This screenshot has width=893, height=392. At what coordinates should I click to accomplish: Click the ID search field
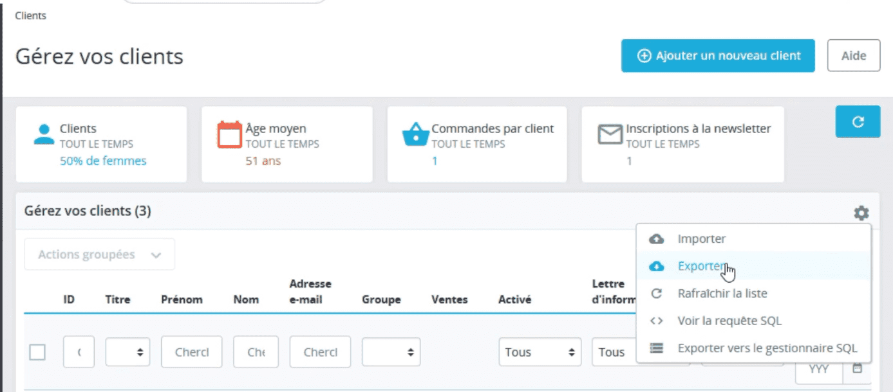[x=79, y=352]
